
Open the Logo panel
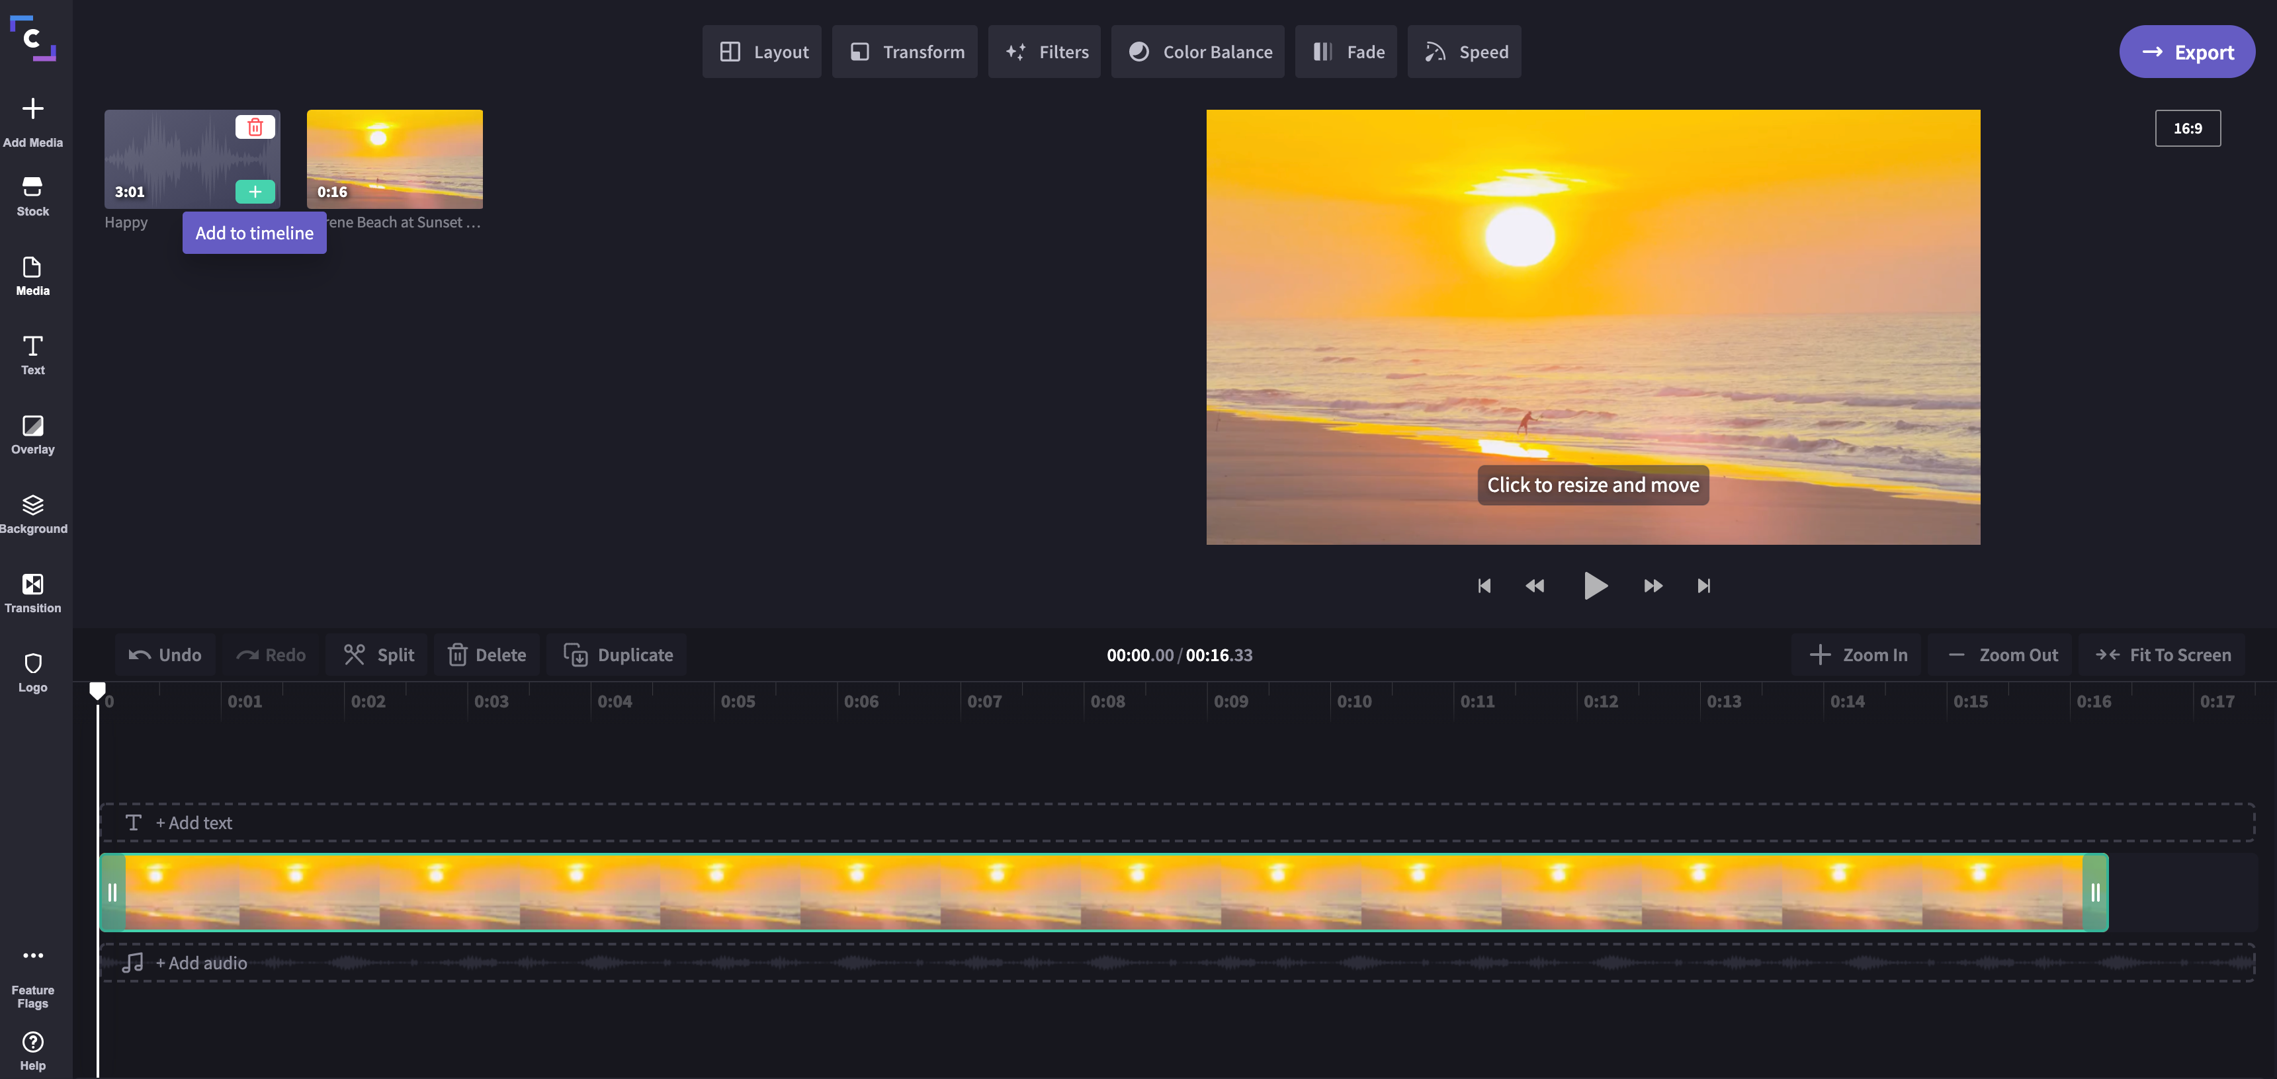point(32,673)
